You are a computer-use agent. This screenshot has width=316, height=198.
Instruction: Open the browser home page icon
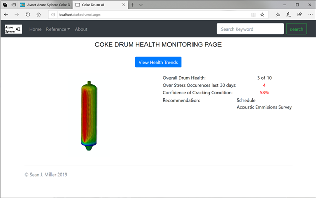38,14
